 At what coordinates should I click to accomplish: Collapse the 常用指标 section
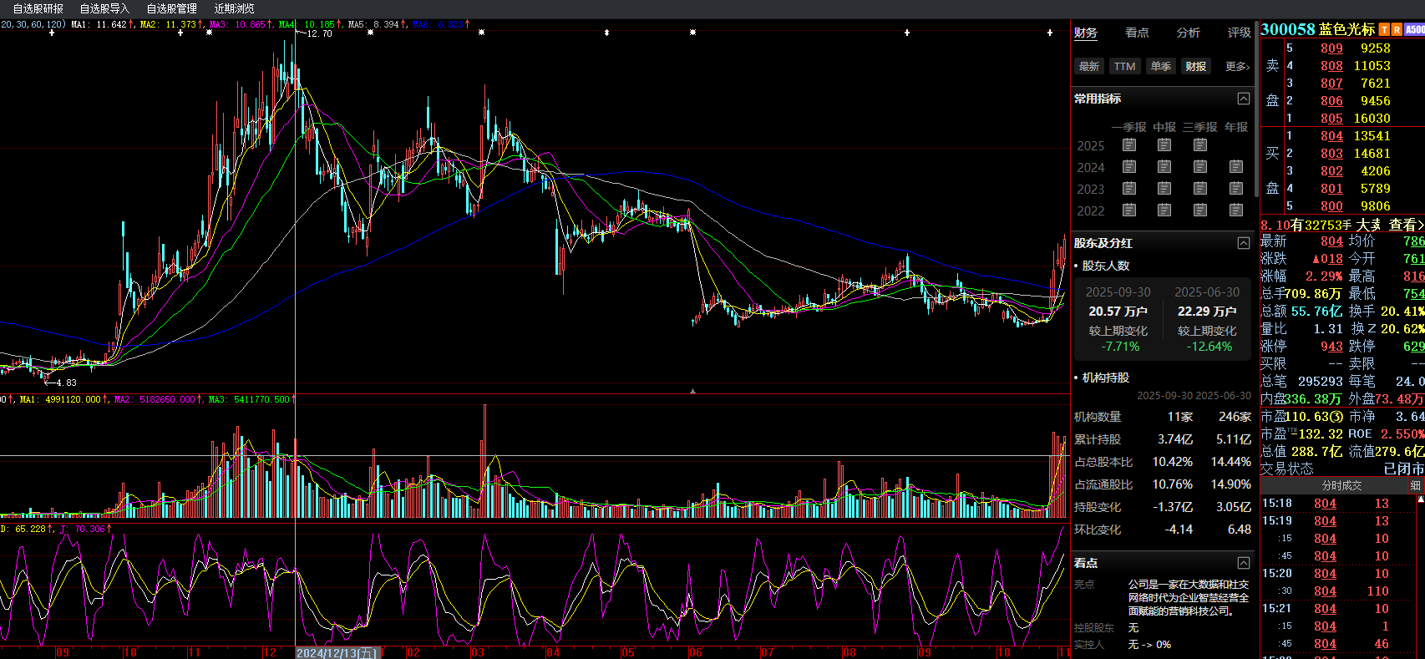coord(1244,99)
